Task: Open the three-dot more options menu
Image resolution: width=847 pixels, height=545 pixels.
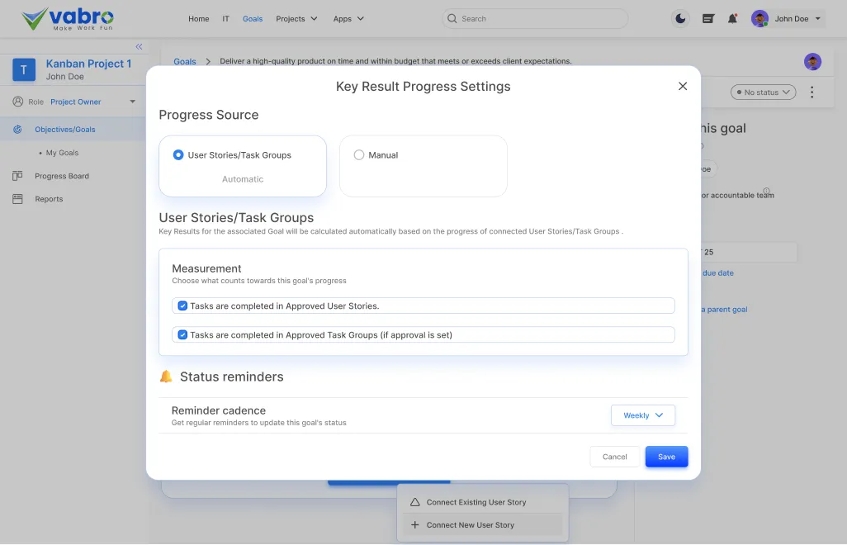Action: (x=812, y=92)
